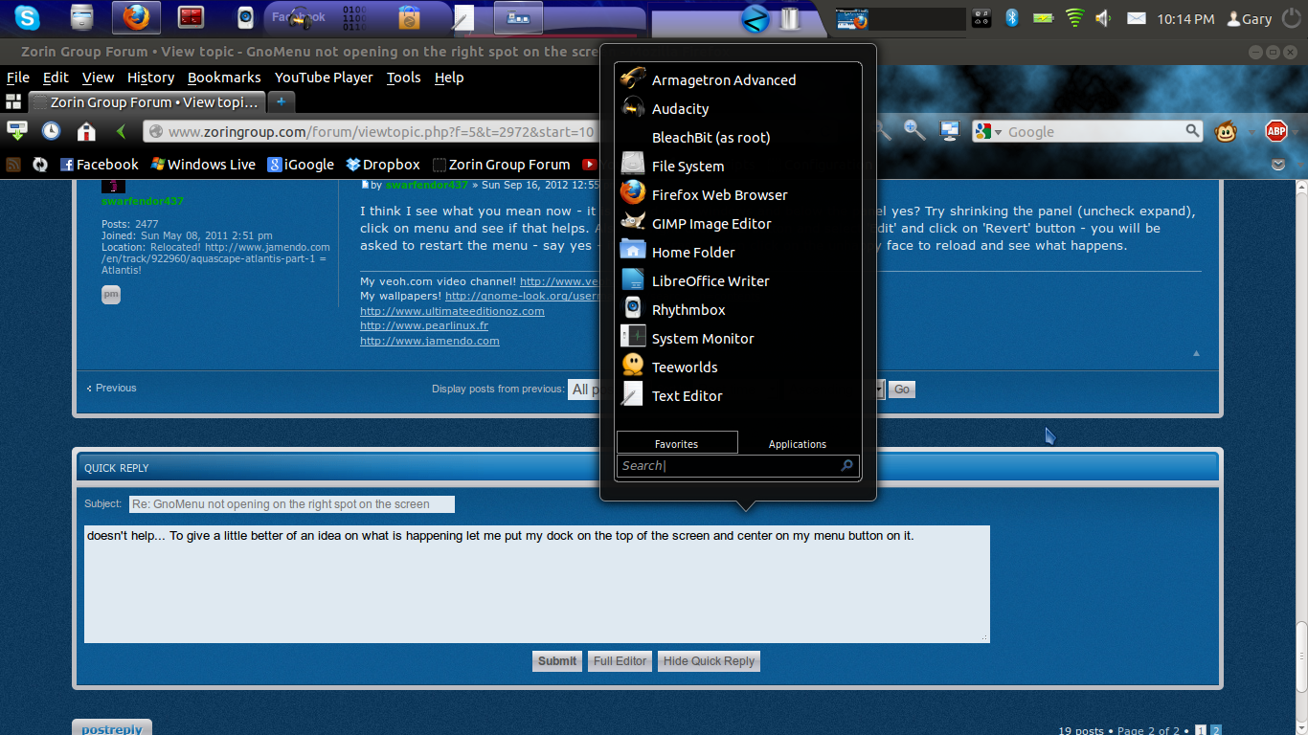This screenshot has height=735, width=1308.
Task: Open System Monitor from favorites
Action: pyautogui.click(x=702, y=339)
